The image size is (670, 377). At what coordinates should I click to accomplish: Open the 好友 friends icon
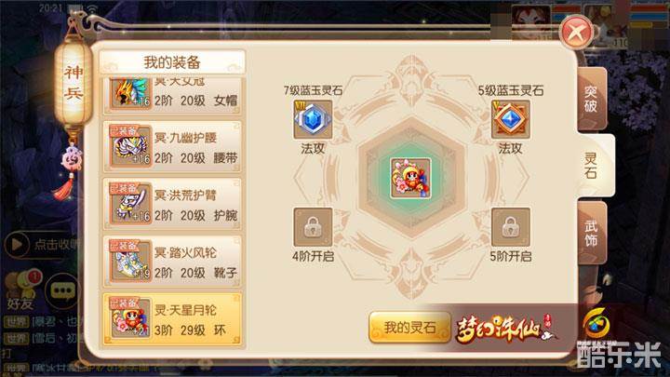coord(21,290)
